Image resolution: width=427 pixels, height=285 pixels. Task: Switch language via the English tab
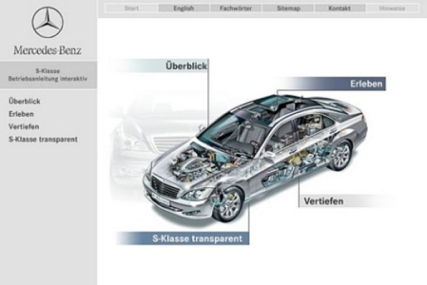[184, 8]
